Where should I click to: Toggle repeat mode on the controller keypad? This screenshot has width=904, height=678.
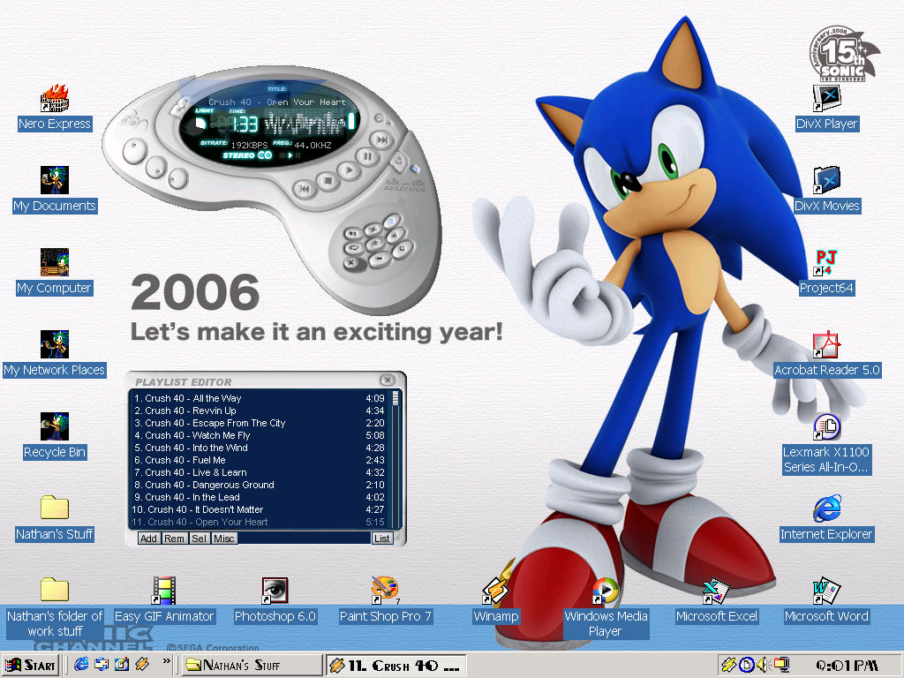[355, 248]
